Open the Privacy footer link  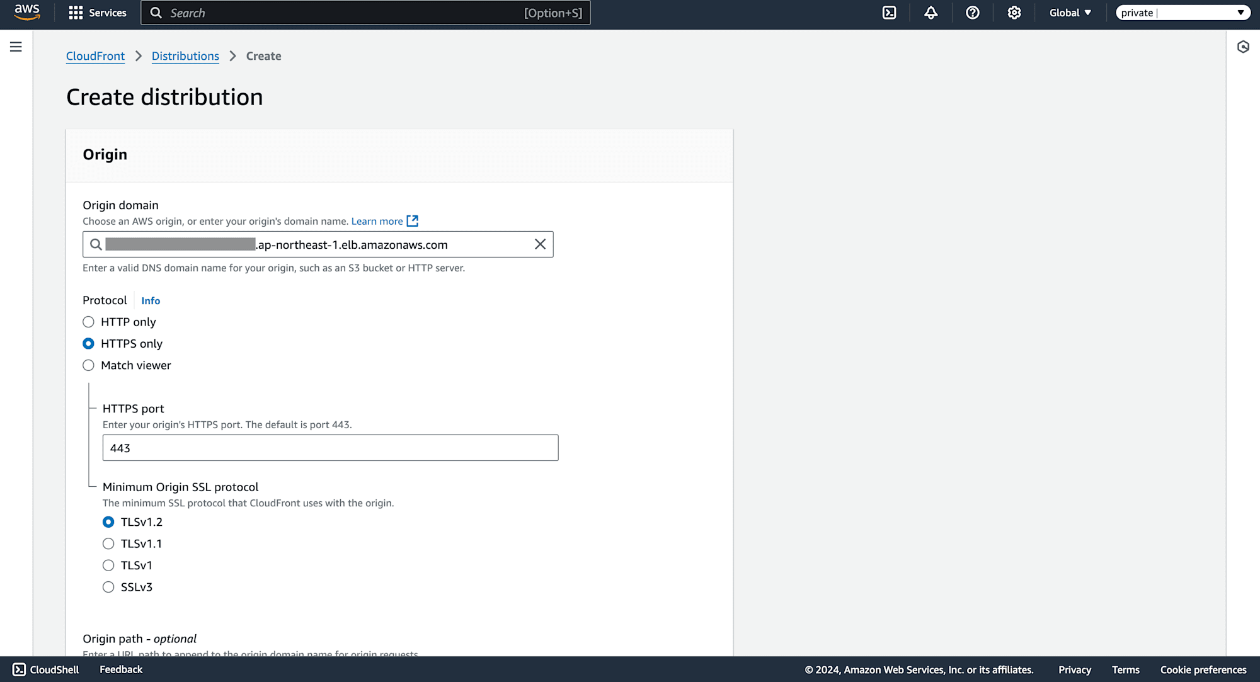[1074, 670]
